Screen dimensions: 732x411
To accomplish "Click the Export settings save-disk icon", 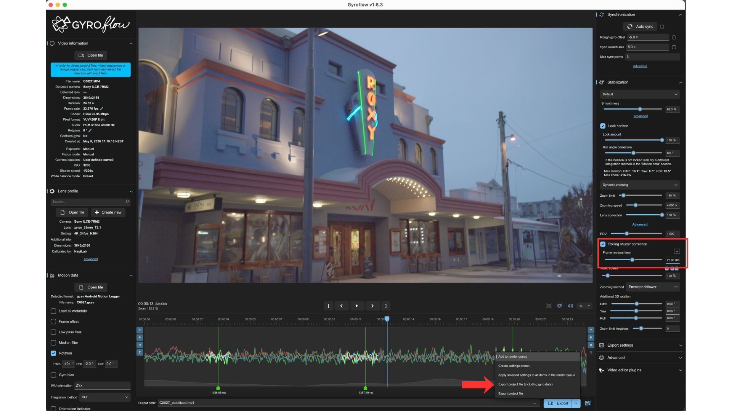I will 602,345.
